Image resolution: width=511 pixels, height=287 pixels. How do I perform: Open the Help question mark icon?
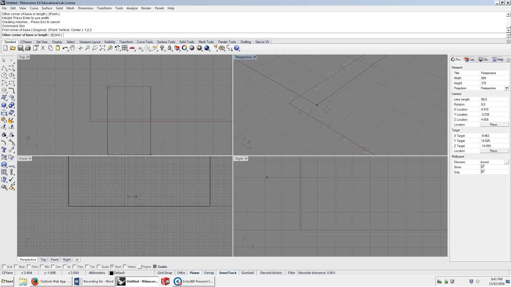[x=237, y=48]
